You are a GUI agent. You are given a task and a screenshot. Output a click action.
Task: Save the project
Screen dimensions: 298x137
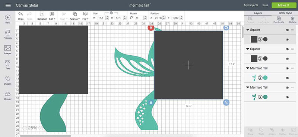tap(265, 5)
